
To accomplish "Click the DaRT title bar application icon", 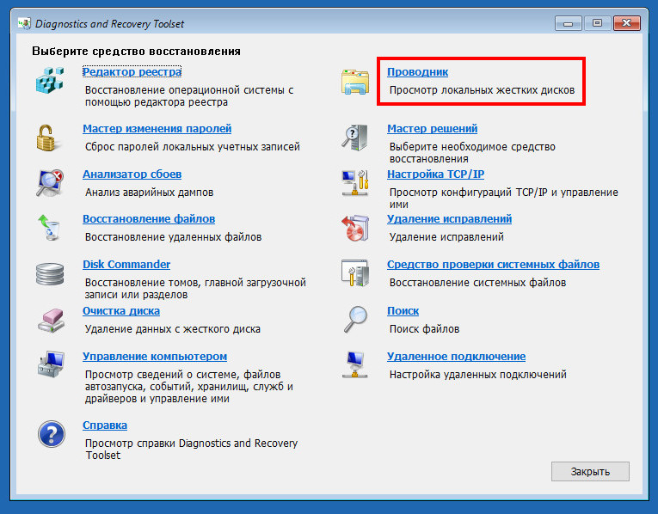I will [24, 23].
